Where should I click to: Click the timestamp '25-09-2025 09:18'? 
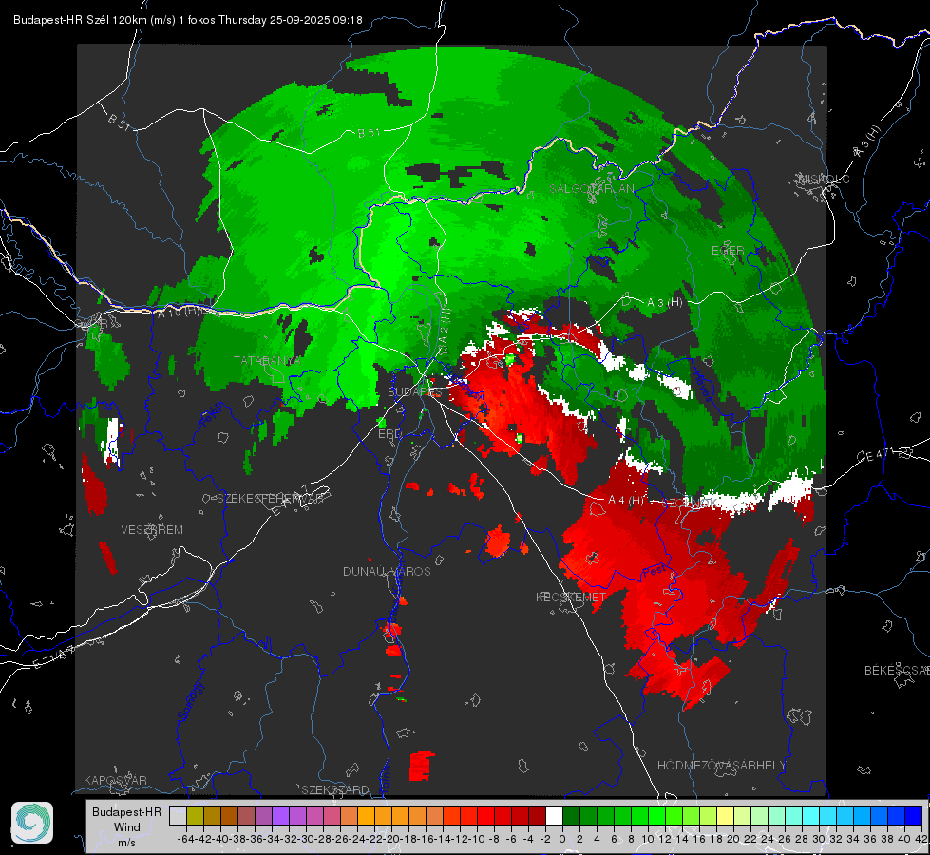pos(315,20)
